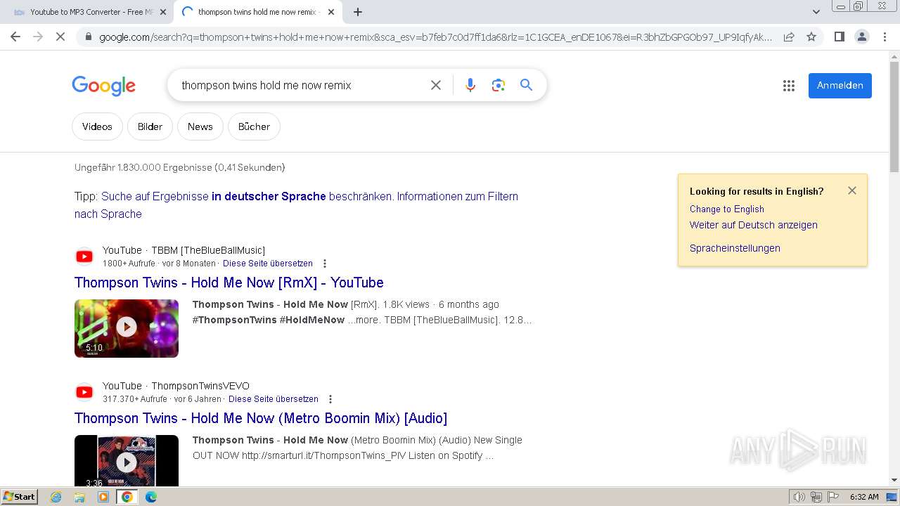Image resolution: width=900 pixels, height=506 pixels.
Task: Search by image with Google Lens icon
Action: point(499,85)
